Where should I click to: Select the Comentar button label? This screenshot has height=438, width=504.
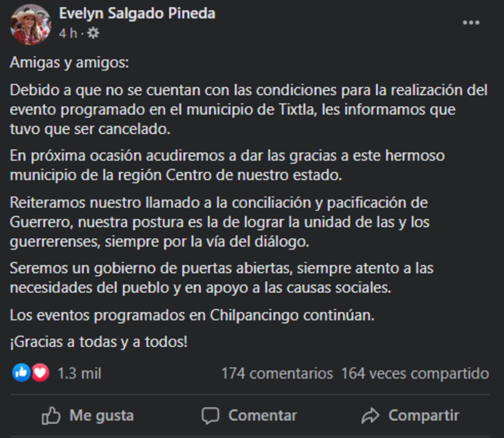click(x=262, y=416)
